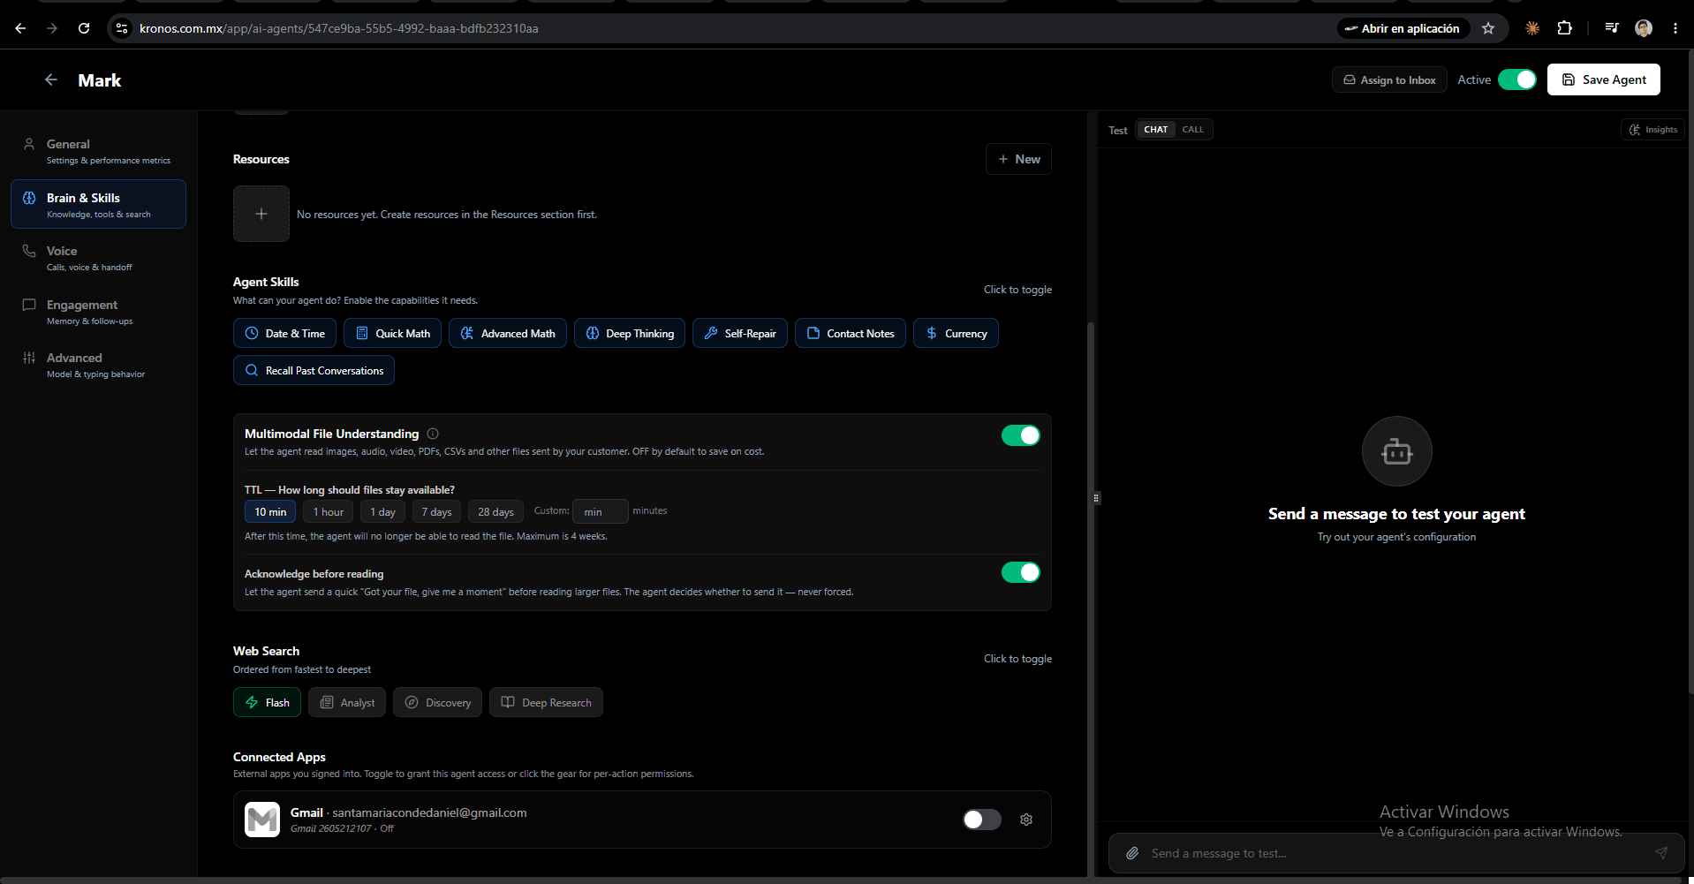
Task: Toggle the Currency skill
Action: click(956, 333)
